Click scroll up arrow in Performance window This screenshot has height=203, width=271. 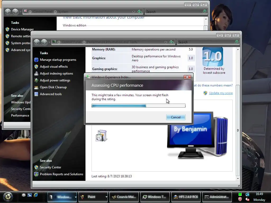pyautogui.click(x=238, y=49)
